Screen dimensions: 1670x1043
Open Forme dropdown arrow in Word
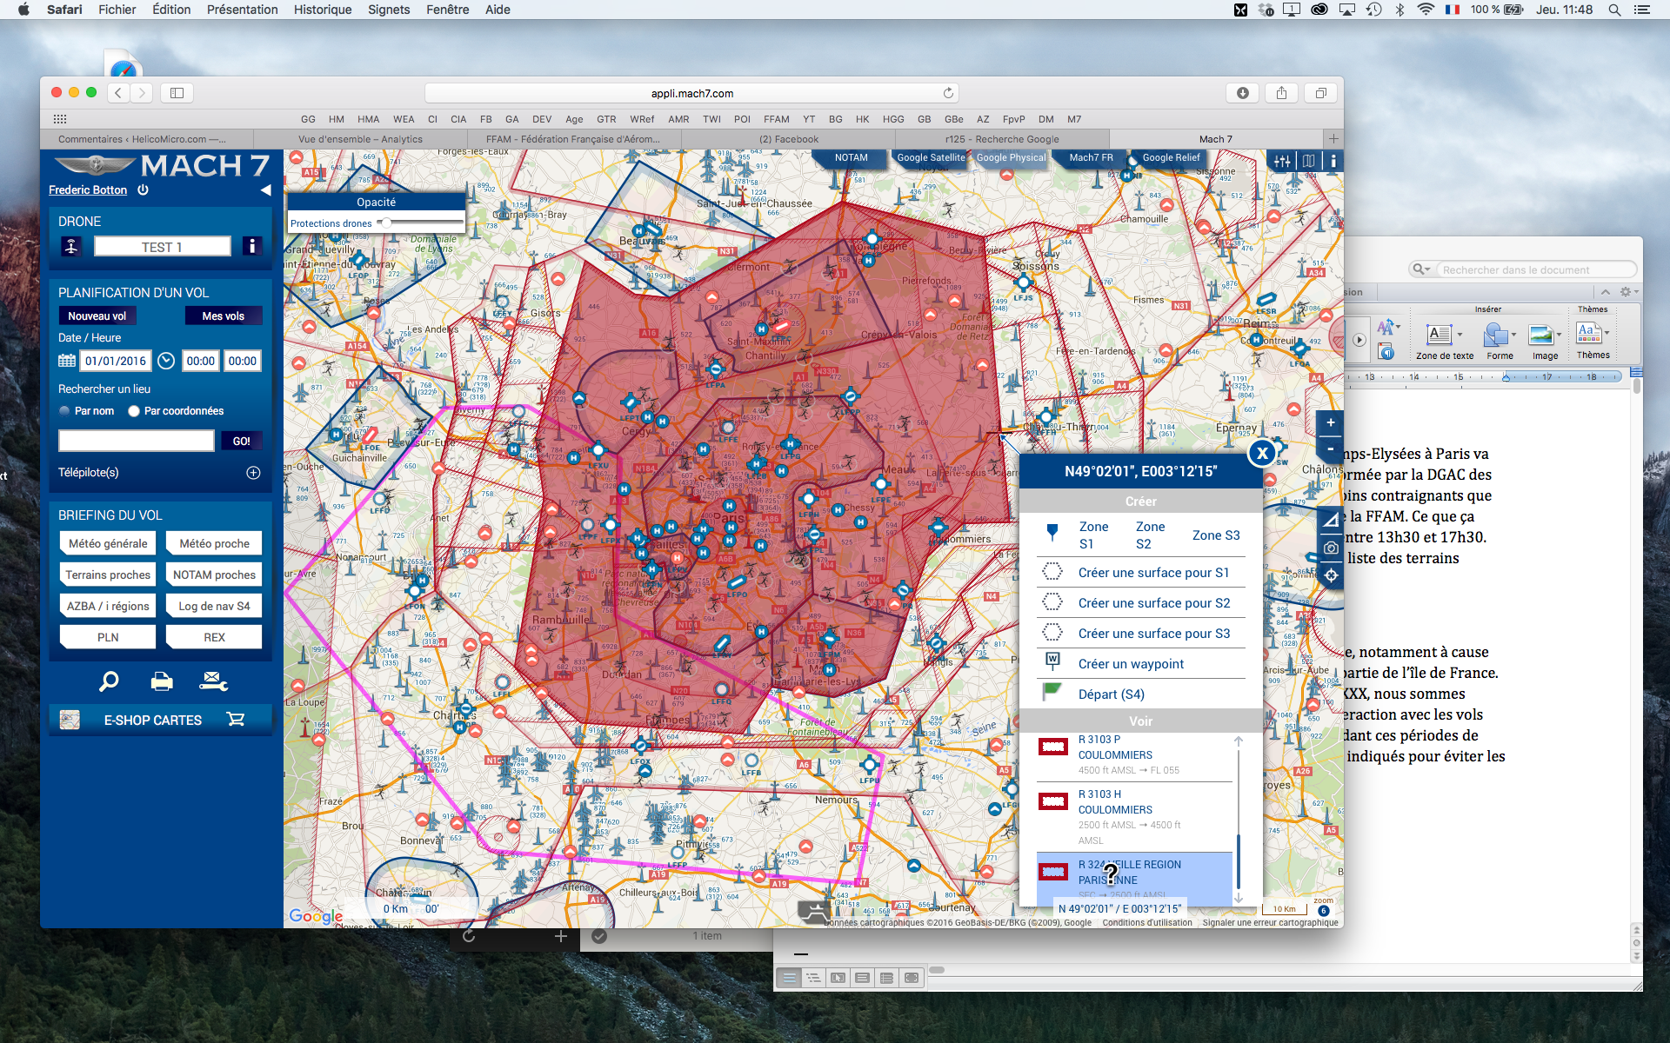(x=1514, y=335)
